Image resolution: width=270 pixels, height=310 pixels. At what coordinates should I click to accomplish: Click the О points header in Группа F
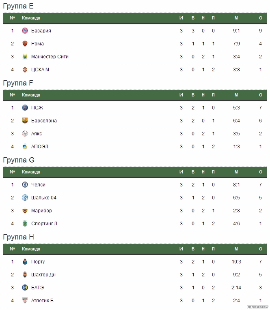point(261,95)
